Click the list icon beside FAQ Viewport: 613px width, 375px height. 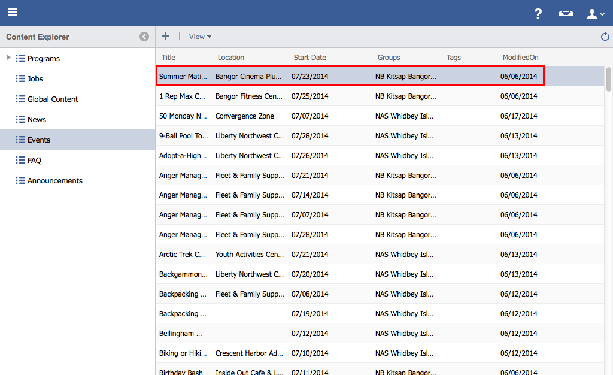coord(20,160)
